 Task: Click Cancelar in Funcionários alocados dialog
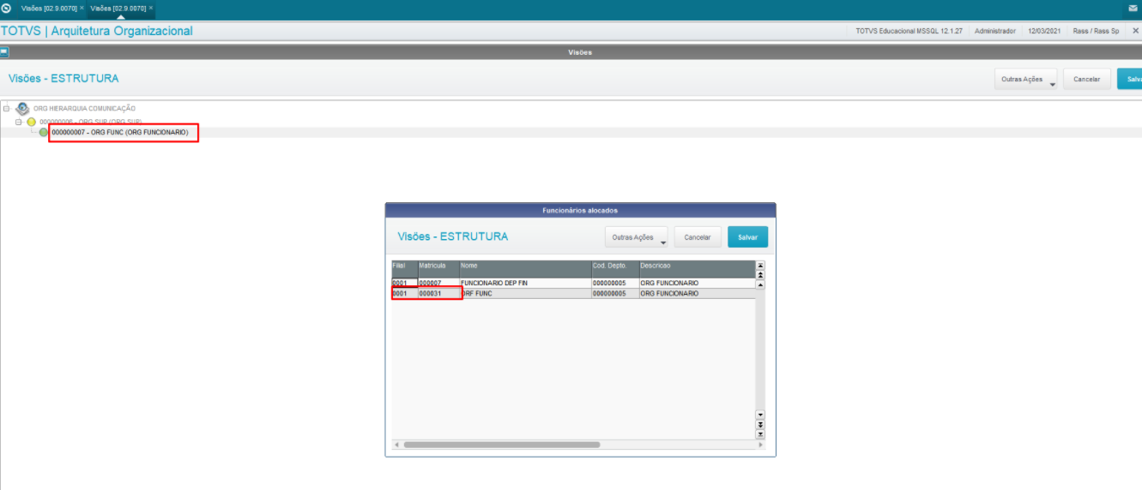pos(698,237)
